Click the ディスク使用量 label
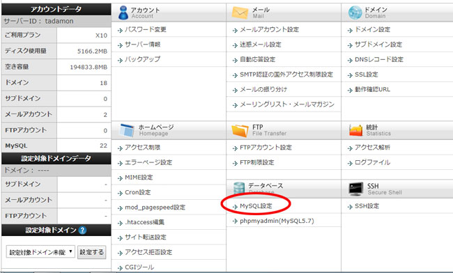This screenshot has width=453, height=273. [26, 51]
